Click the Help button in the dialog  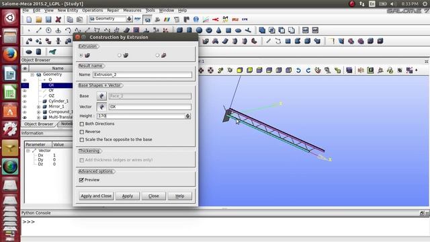click(x=179, y=196)
